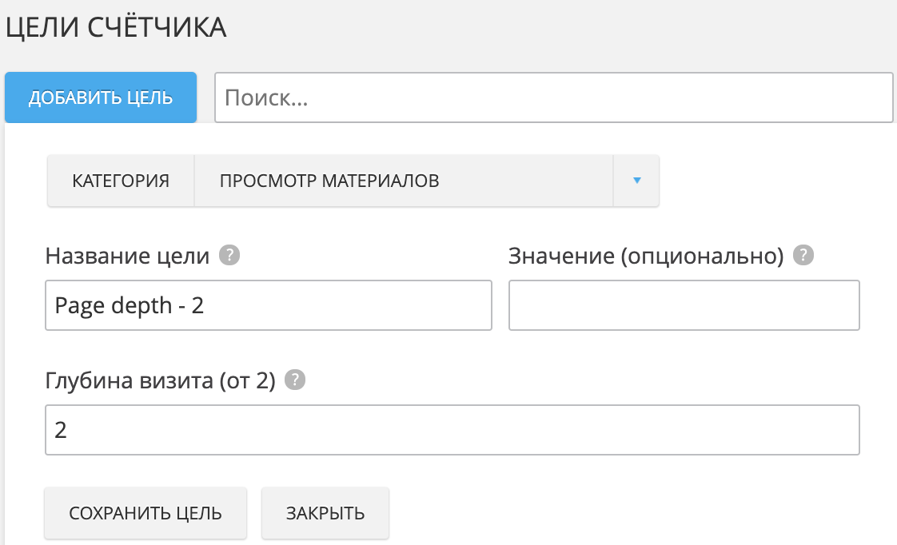Click the help icon beside 'Название цели'
897x545 pixels.
229,256
